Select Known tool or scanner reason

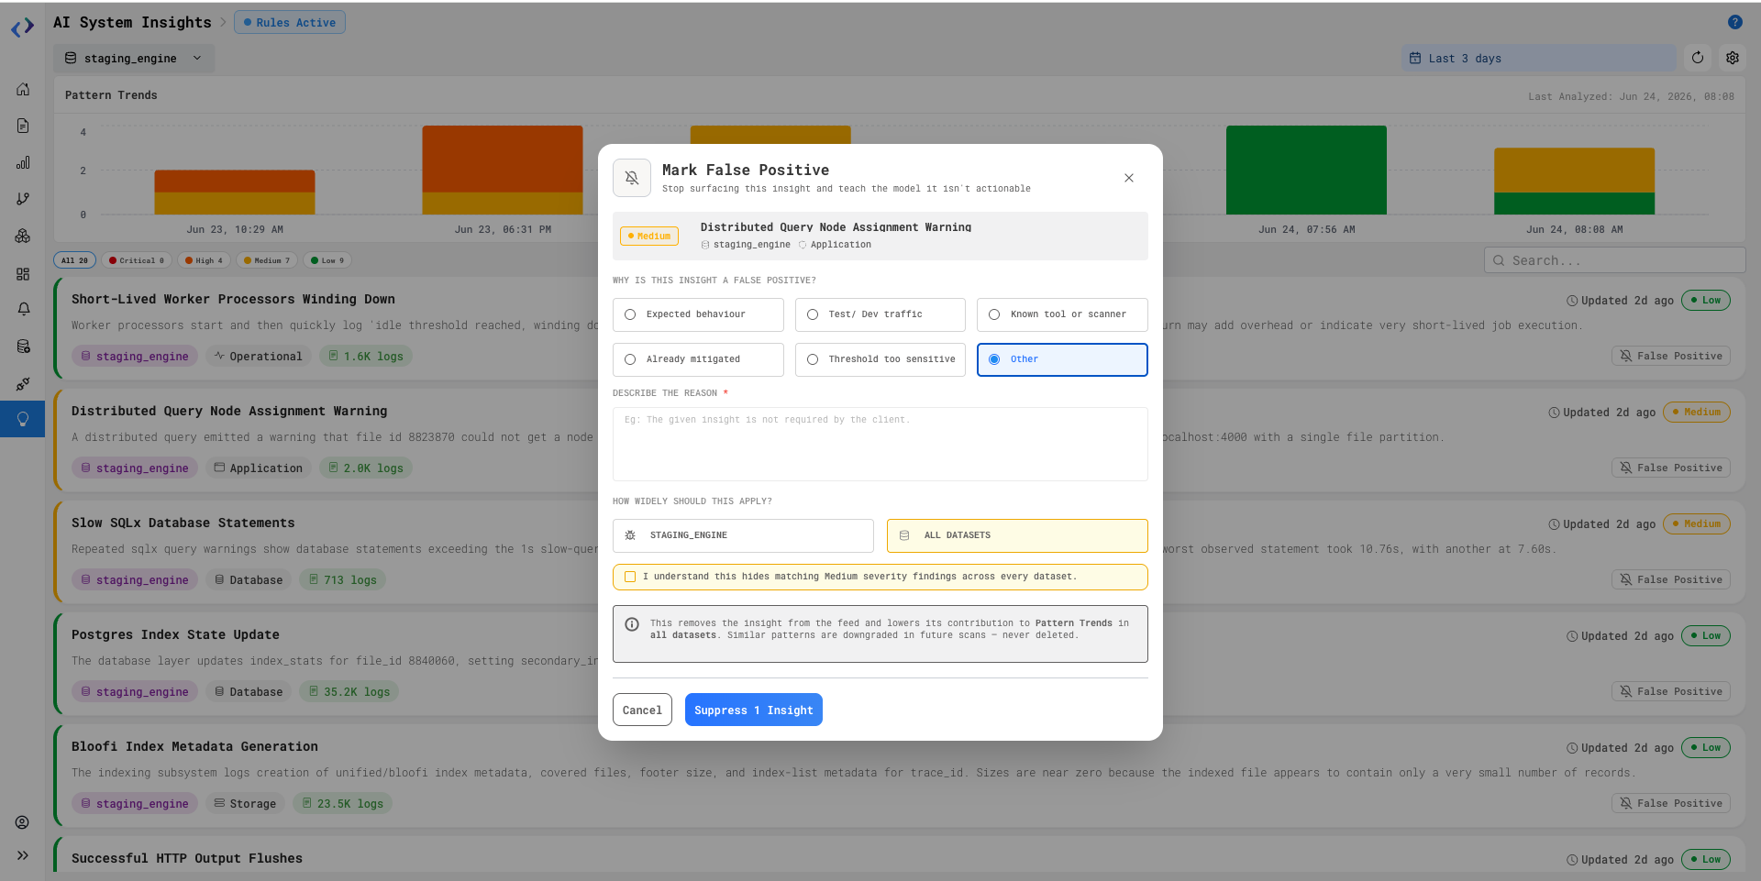[1062, 314]
